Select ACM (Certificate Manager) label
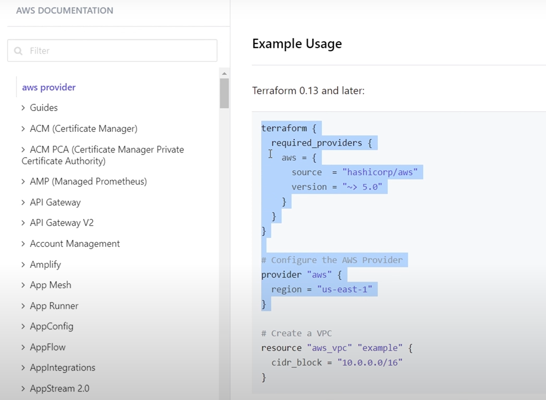Viewport: 546px width, 400px height. pyautogui.click(x=84, y=129)
